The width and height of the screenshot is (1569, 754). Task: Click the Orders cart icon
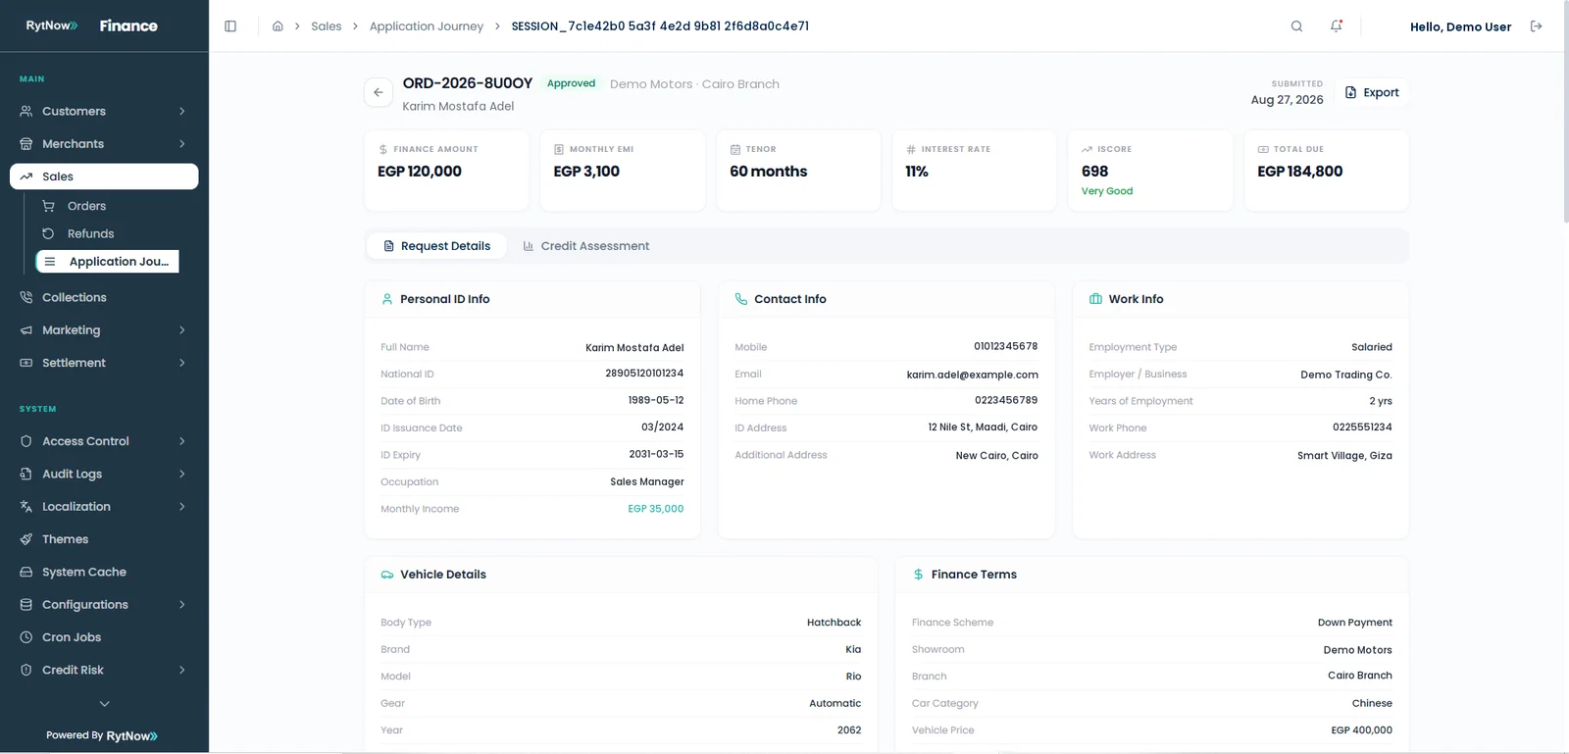click(48, 206)
